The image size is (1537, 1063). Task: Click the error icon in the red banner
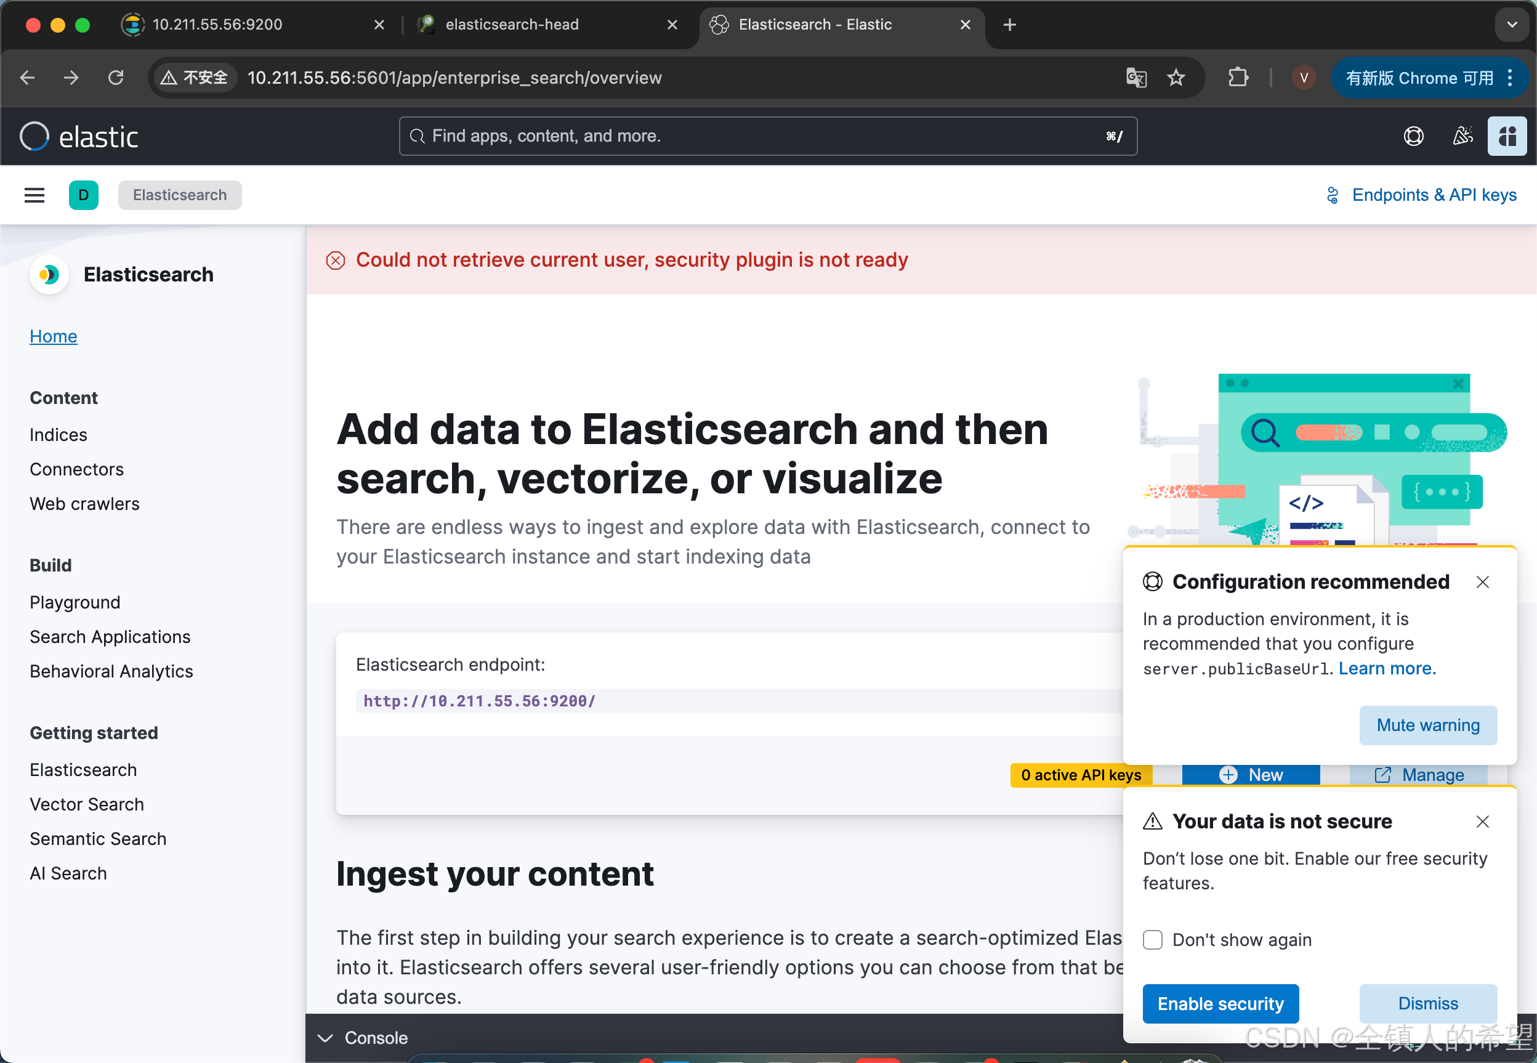coord(335,261)
